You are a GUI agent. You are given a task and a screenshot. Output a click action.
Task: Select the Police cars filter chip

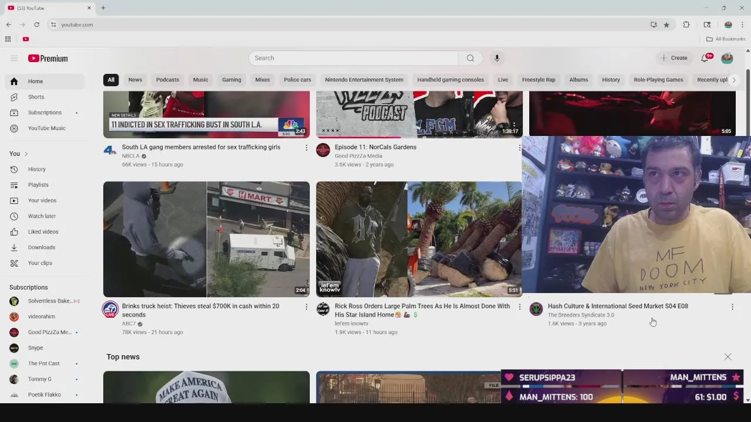[x=297, y=80]
